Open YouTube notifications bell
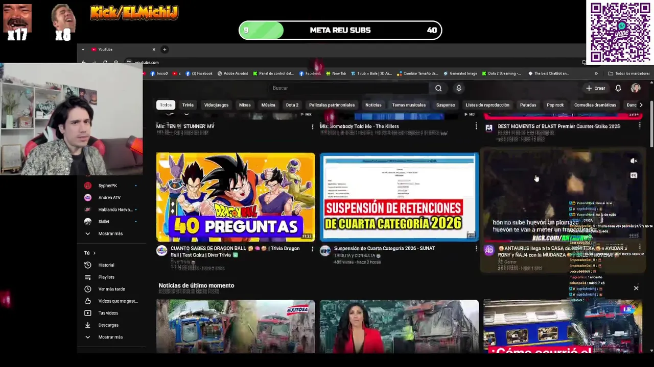The image size is (654, 367). tap(618, 88)
